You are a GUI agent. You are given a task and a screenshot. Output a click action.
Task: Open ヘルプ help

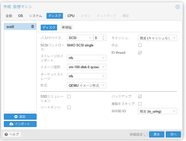click(12, 134)
